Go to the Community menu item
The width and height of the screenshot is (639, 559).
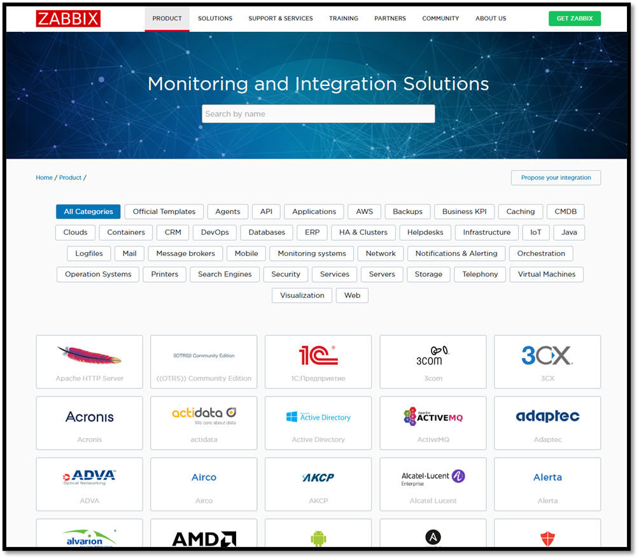click(440, 18)
